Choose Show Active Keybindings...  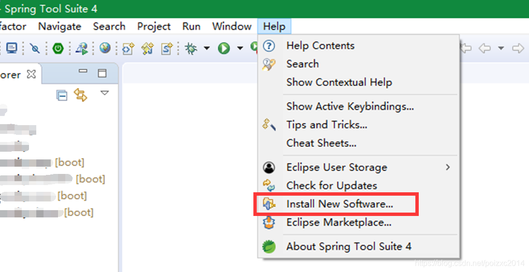click(358, 106)
